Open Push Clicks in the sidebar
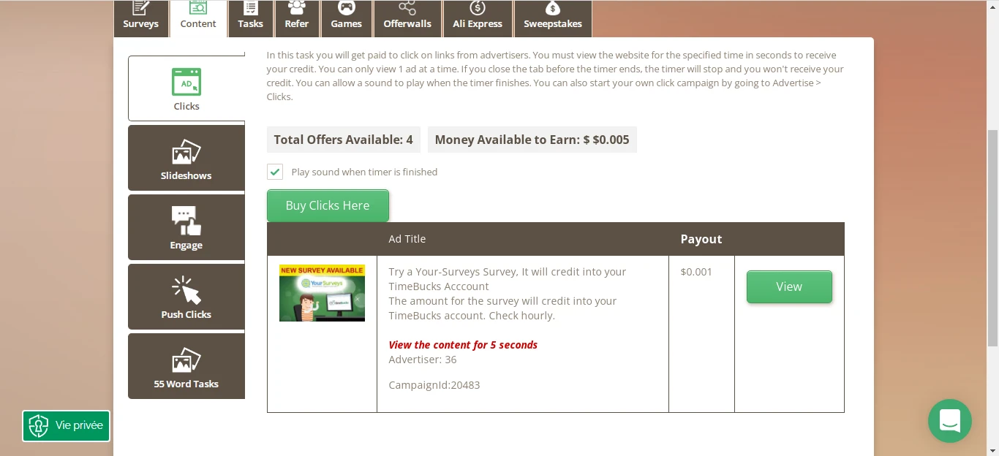 click(x=186, y=297)
